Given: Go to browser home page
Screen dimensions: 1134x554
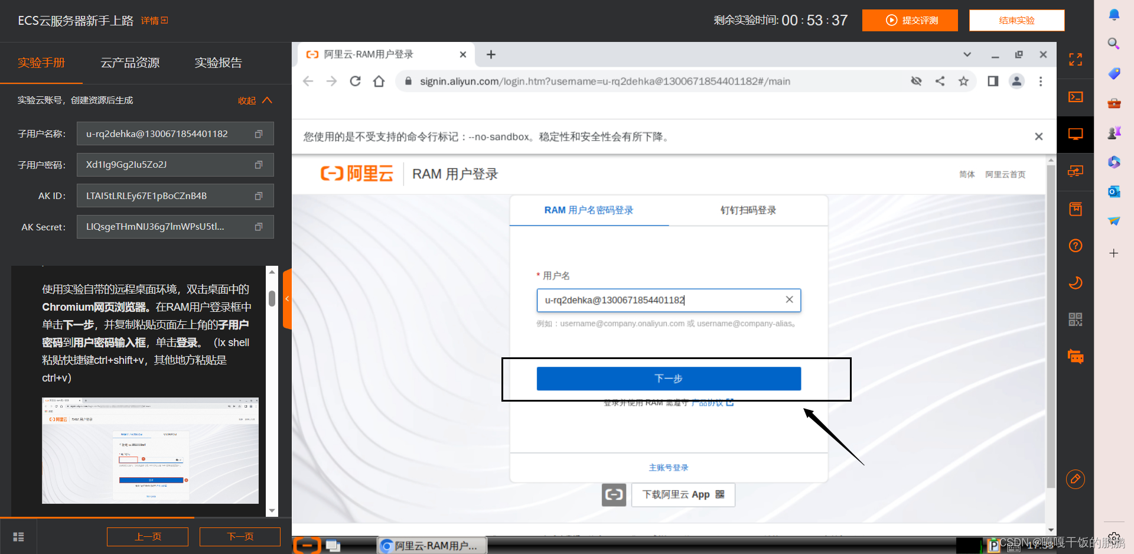Looking at the screenshot, I should [x=379, y=82].
